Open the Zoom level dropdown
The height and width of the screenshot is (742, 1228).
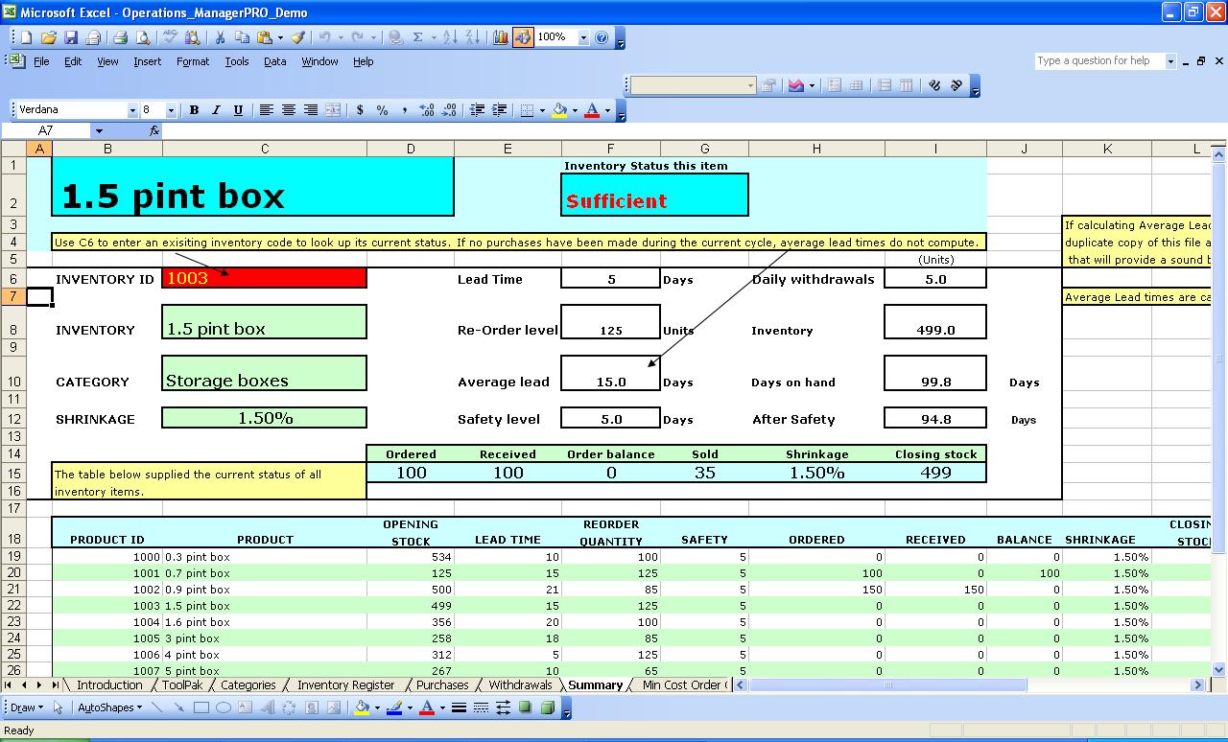coord(584,37)
